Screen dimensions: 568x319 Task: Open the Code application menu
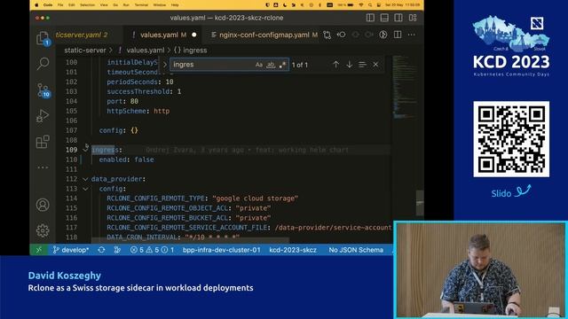click(x=48, y=5)
